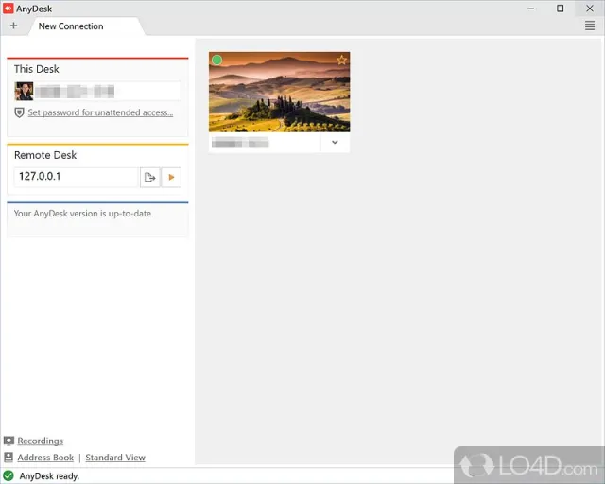Switch to Standard View

click(x=115, y=458)
